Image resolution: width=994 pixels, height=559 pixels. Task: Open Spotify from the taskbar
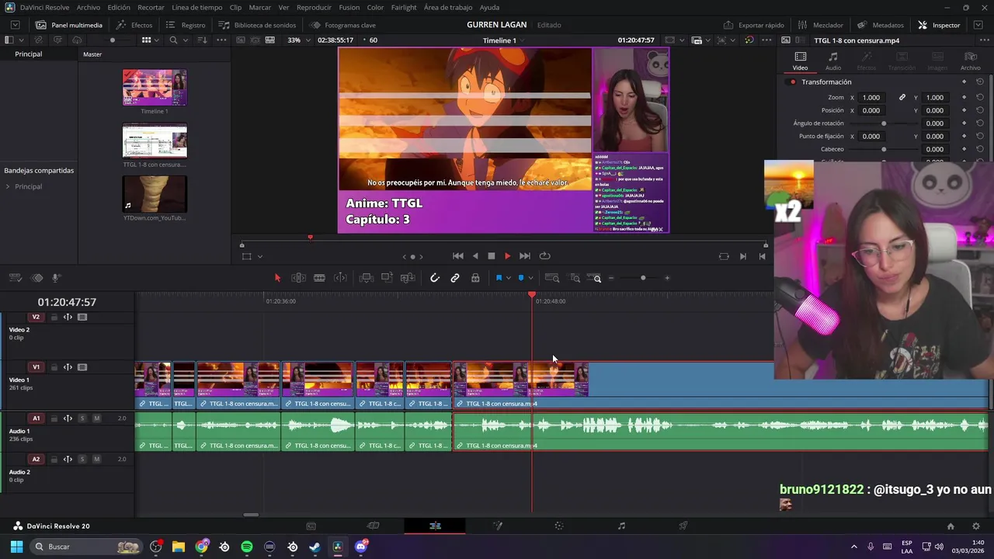click(247, 547)
